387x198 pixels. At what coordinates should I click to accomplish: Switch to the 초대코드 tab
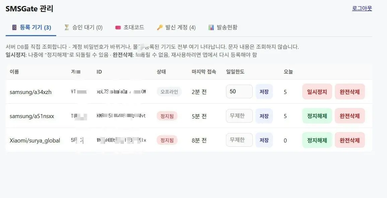tap(130, 27)
